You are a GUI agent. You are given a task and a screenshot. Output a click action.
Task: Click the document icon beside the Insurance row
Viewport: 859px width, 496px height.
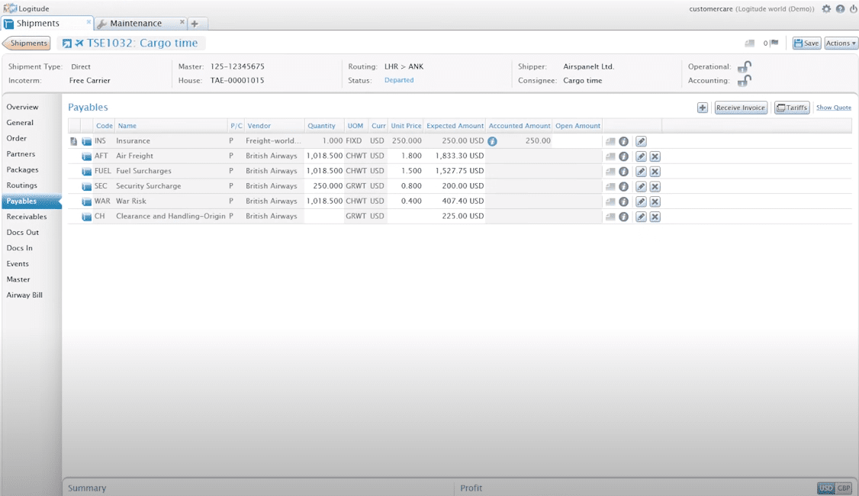tap(73, 141)
